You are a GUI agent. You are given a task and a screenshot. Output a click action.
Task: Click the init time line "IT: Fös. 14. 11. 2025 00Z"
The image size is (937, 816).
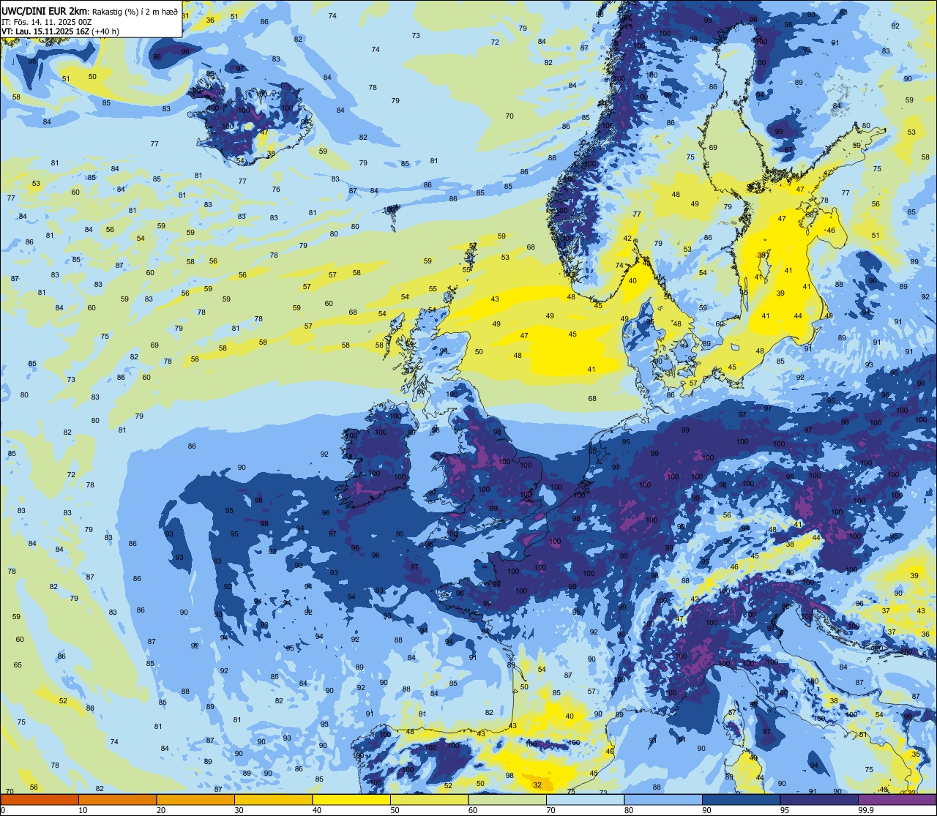pyautogui.click(x=46, y=22)
